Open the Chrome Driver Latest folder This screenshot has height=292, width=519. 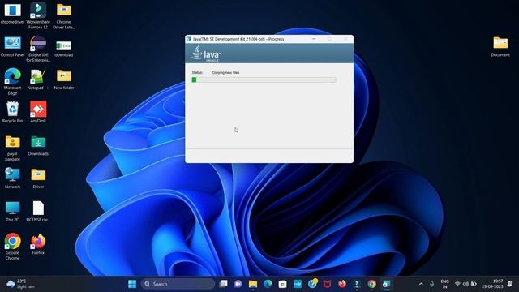click(64, 15)
